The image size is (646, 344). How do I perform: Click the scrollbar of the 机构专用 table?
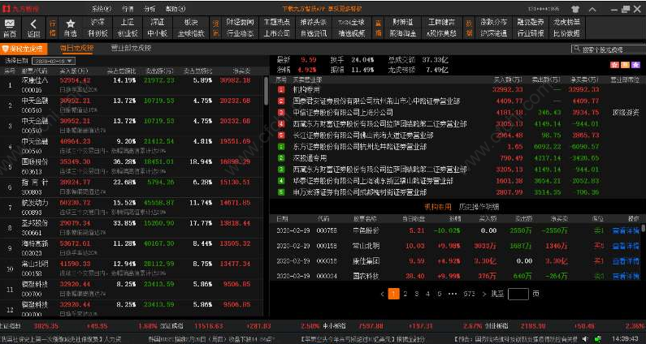(x=643, y=229)
